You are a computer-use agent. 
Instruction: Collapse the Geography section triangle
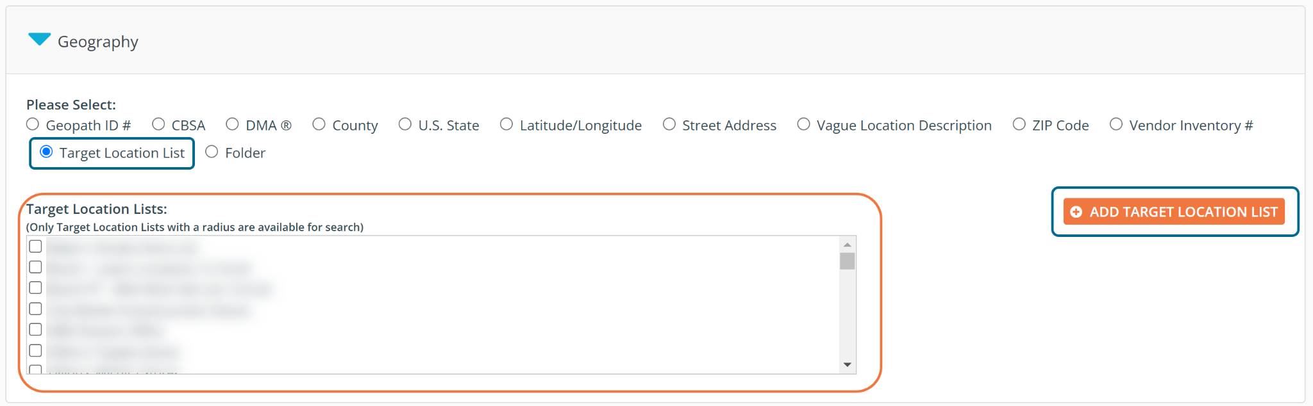pos(39,40)
